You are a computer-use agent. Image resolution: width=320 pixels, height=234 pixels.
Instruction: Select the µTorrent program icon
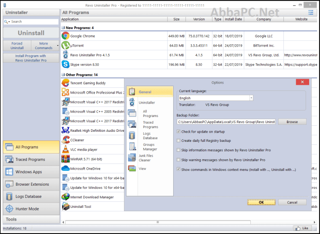(65, 46)
